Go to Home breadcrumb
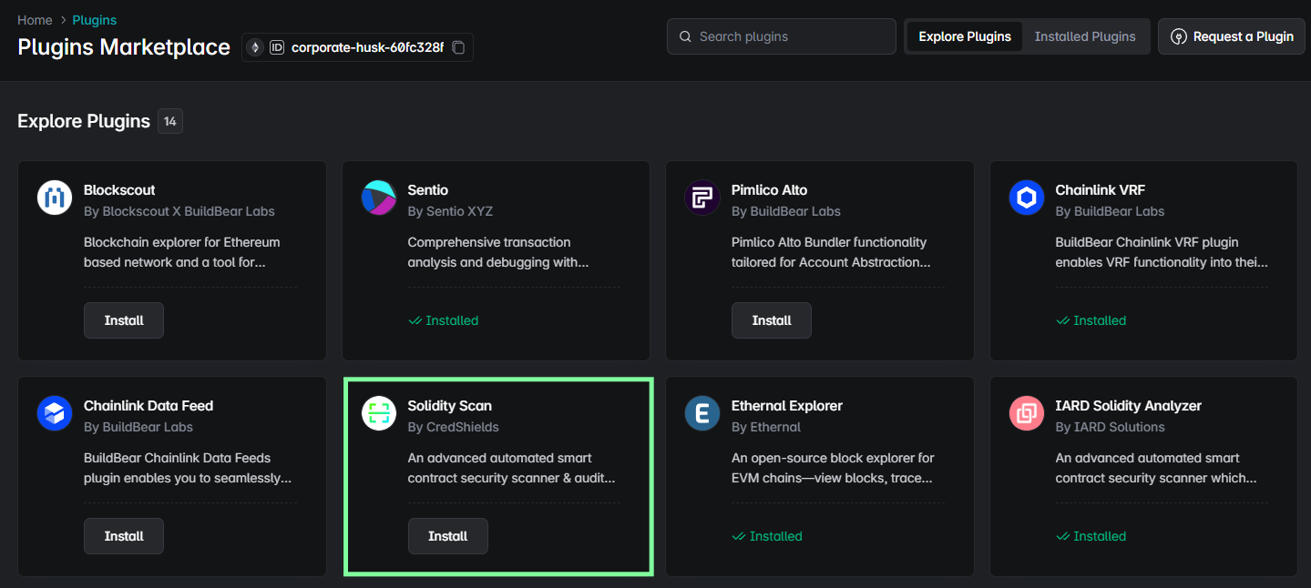This screenshot has width=1311, height=588. [x=35, y=20]
